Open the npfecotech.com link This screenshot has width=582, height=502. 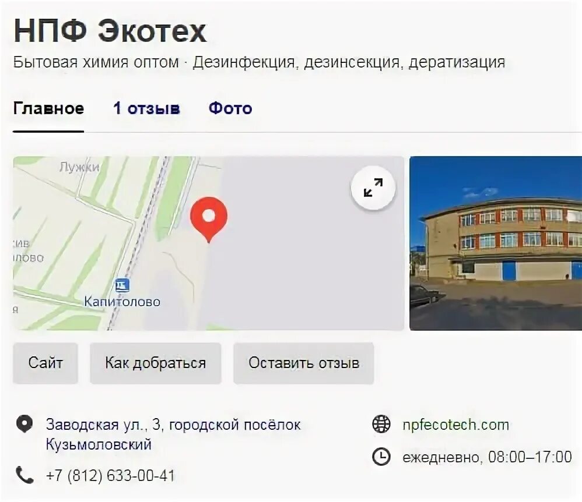point(456,425)
